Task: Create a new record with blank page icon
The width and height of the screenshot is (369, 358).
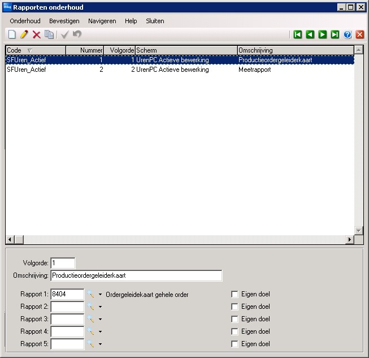Action: pos(12,34)
